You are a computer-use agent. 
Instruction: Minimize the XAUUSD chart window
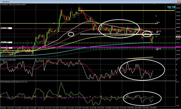click(171, 2)
